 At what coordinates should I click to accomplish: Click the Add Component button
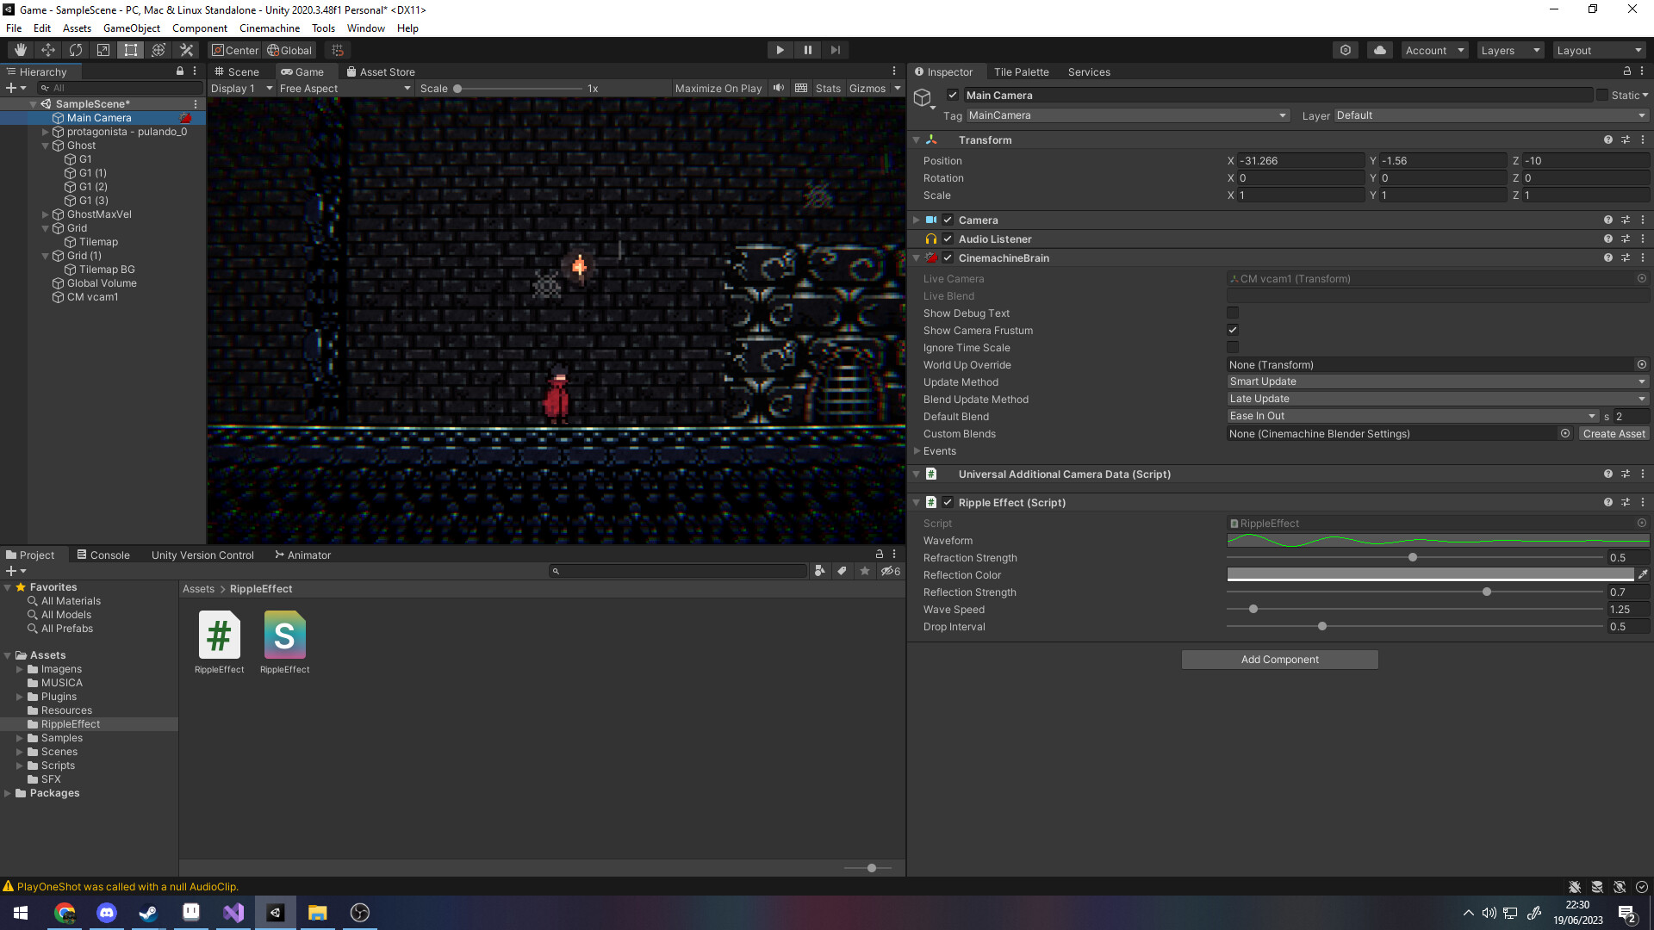1279,659
